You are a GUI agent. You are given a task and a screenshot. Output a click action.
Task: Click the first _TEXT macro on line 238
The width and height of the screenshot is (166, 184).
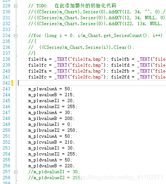click(61, 59)
